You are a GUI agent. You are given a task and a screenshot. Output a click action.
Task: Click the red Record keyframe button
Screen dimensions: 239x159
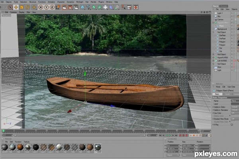point(180,135)
